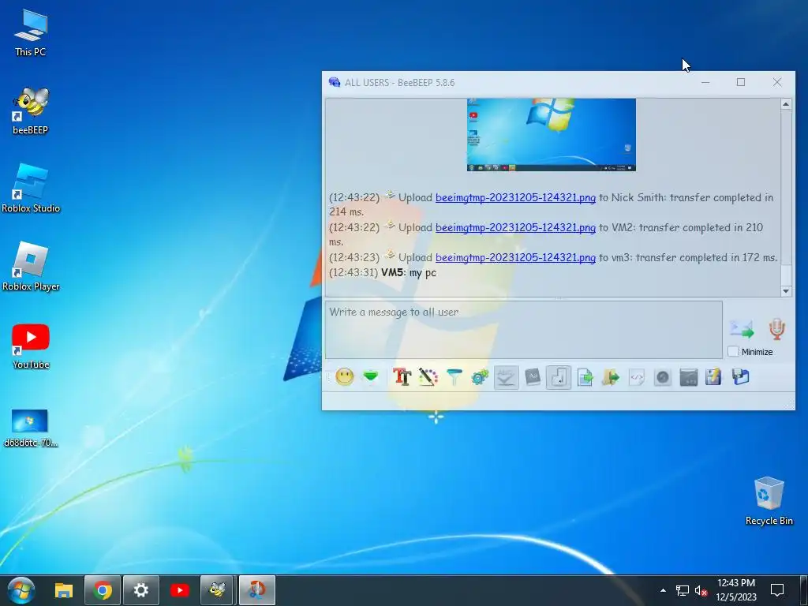Record a voice message with the microphone
808x606 pixels.
(777, 329)
